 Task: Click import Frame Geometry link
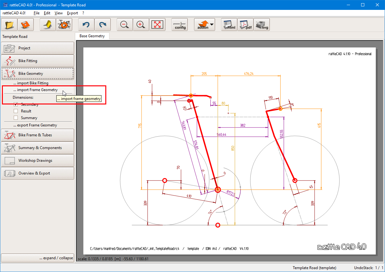[36, 90]
